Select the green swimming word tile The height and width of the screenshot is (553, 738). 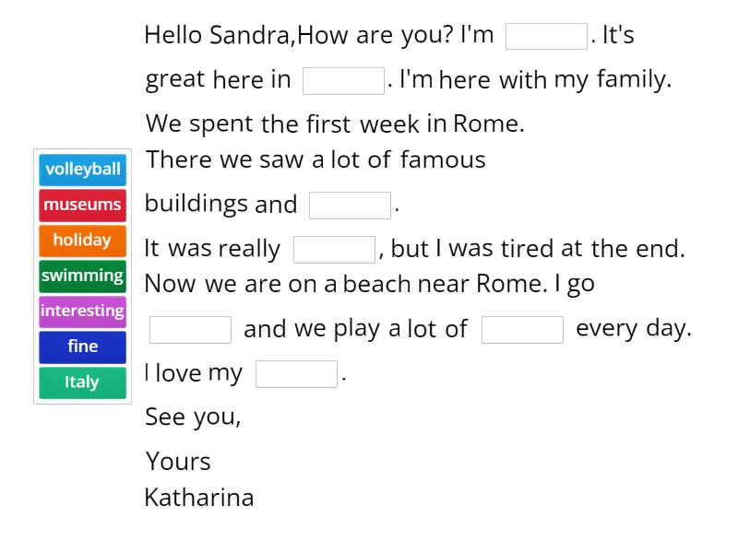(x=82, y=276)
